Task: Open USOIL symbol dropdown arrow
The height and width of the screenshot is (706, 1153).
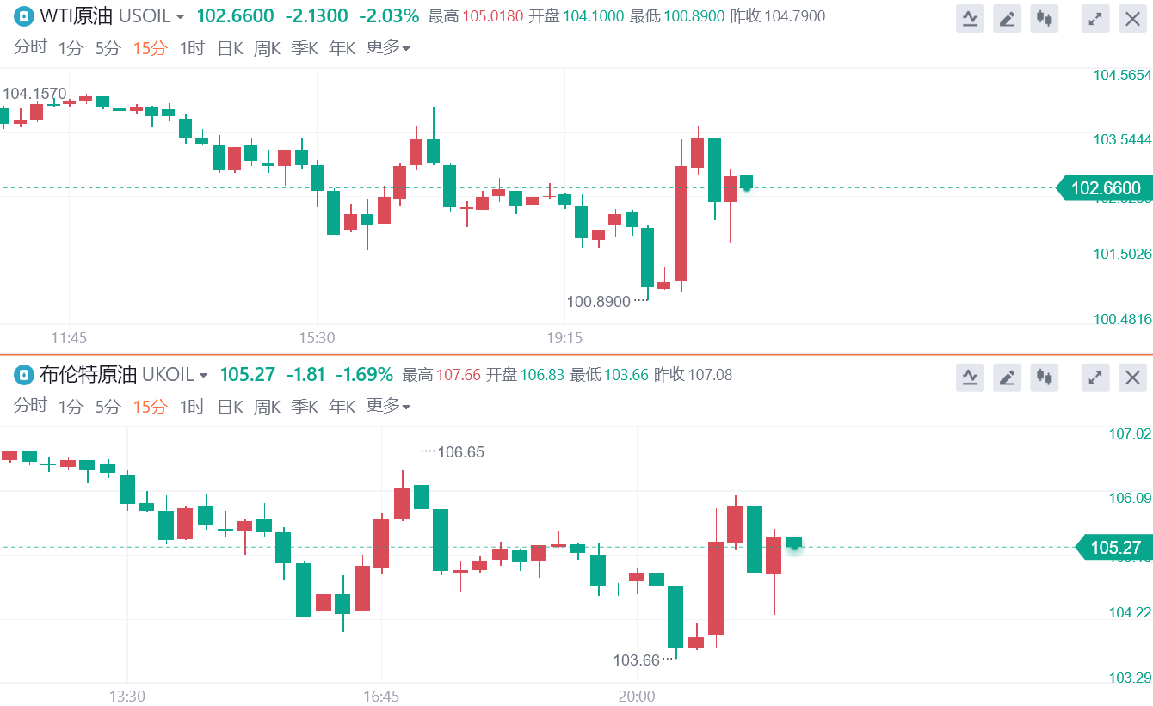Action: click(180, 16)
